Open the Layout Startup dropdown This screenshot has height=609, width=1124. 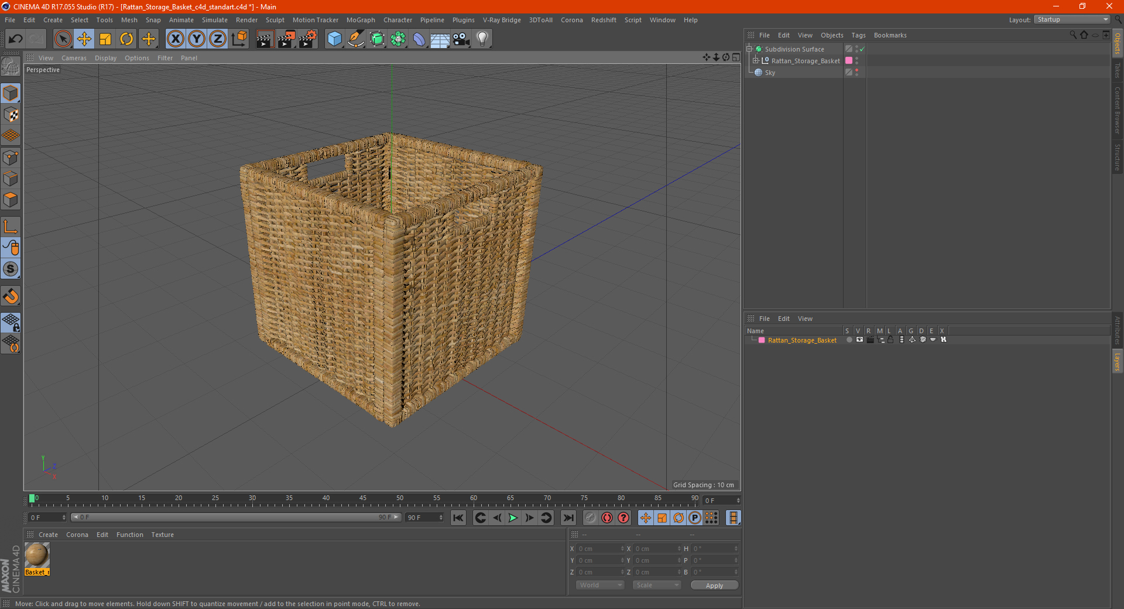pos(1072,19)
